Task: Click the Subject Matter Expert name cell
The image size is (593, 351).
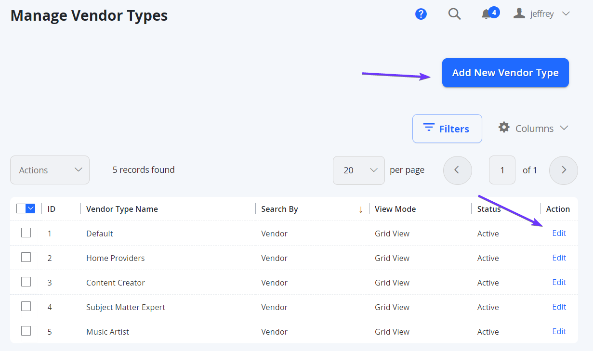Action: pyautogui.click(x=126, y=307)
